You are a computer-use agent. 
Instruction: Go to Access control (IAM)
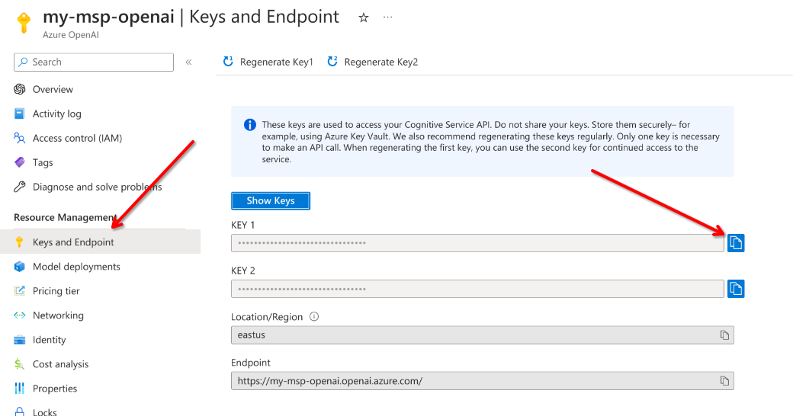[77, 138]
